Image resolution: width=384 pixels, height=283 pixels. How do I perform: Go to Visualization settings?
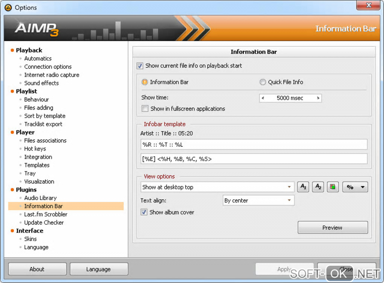pos(39,182)
